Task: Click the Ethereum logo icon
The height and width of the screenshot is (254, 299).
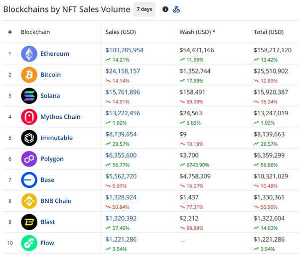Action: [29, 54]
